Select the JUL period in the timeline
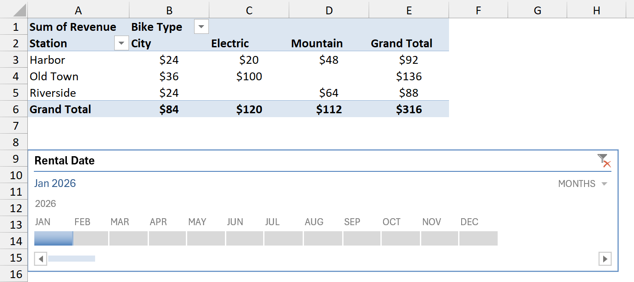Screen dimensions: 634x282 tap(284, 238)
